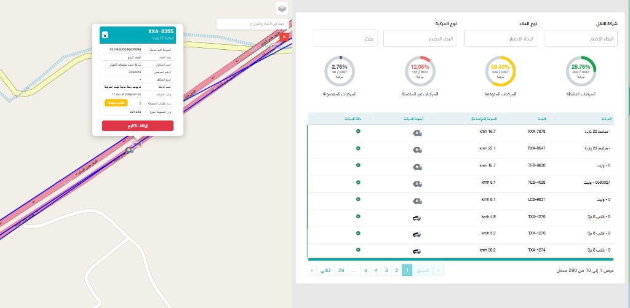Click the dump truck icon in TXA-1274 row
This screenshot has height=308, width=630.
[417, 251]
